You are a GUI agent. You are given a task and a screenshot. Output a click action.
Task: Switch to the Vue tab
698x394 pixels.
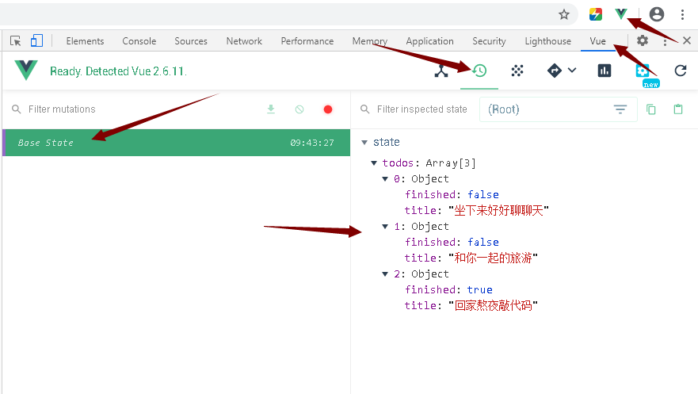(x=598, y=41)
